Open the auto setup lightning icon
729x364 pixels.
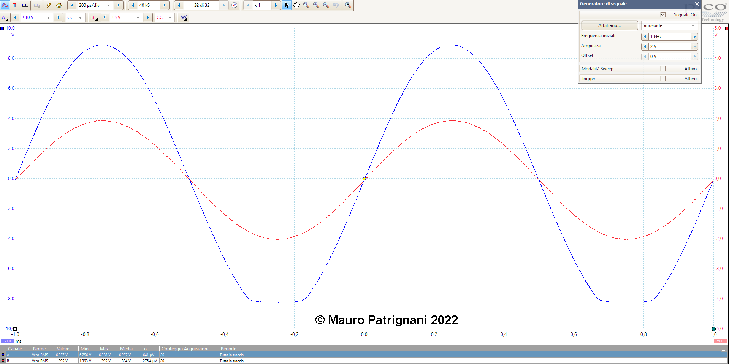(x=49, y=5)
